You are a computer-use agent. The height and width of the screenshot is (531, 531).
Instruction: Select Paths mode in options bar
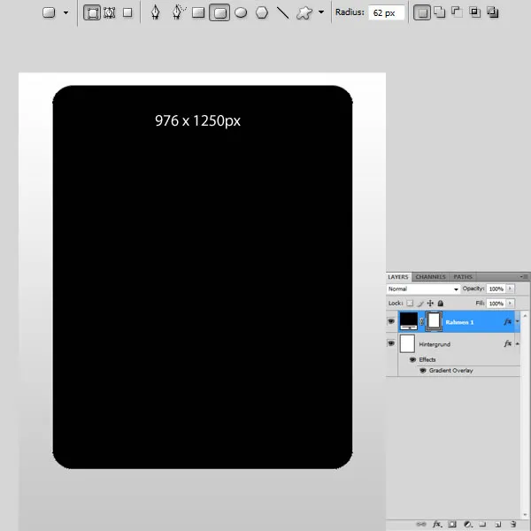tap(110, 13)
